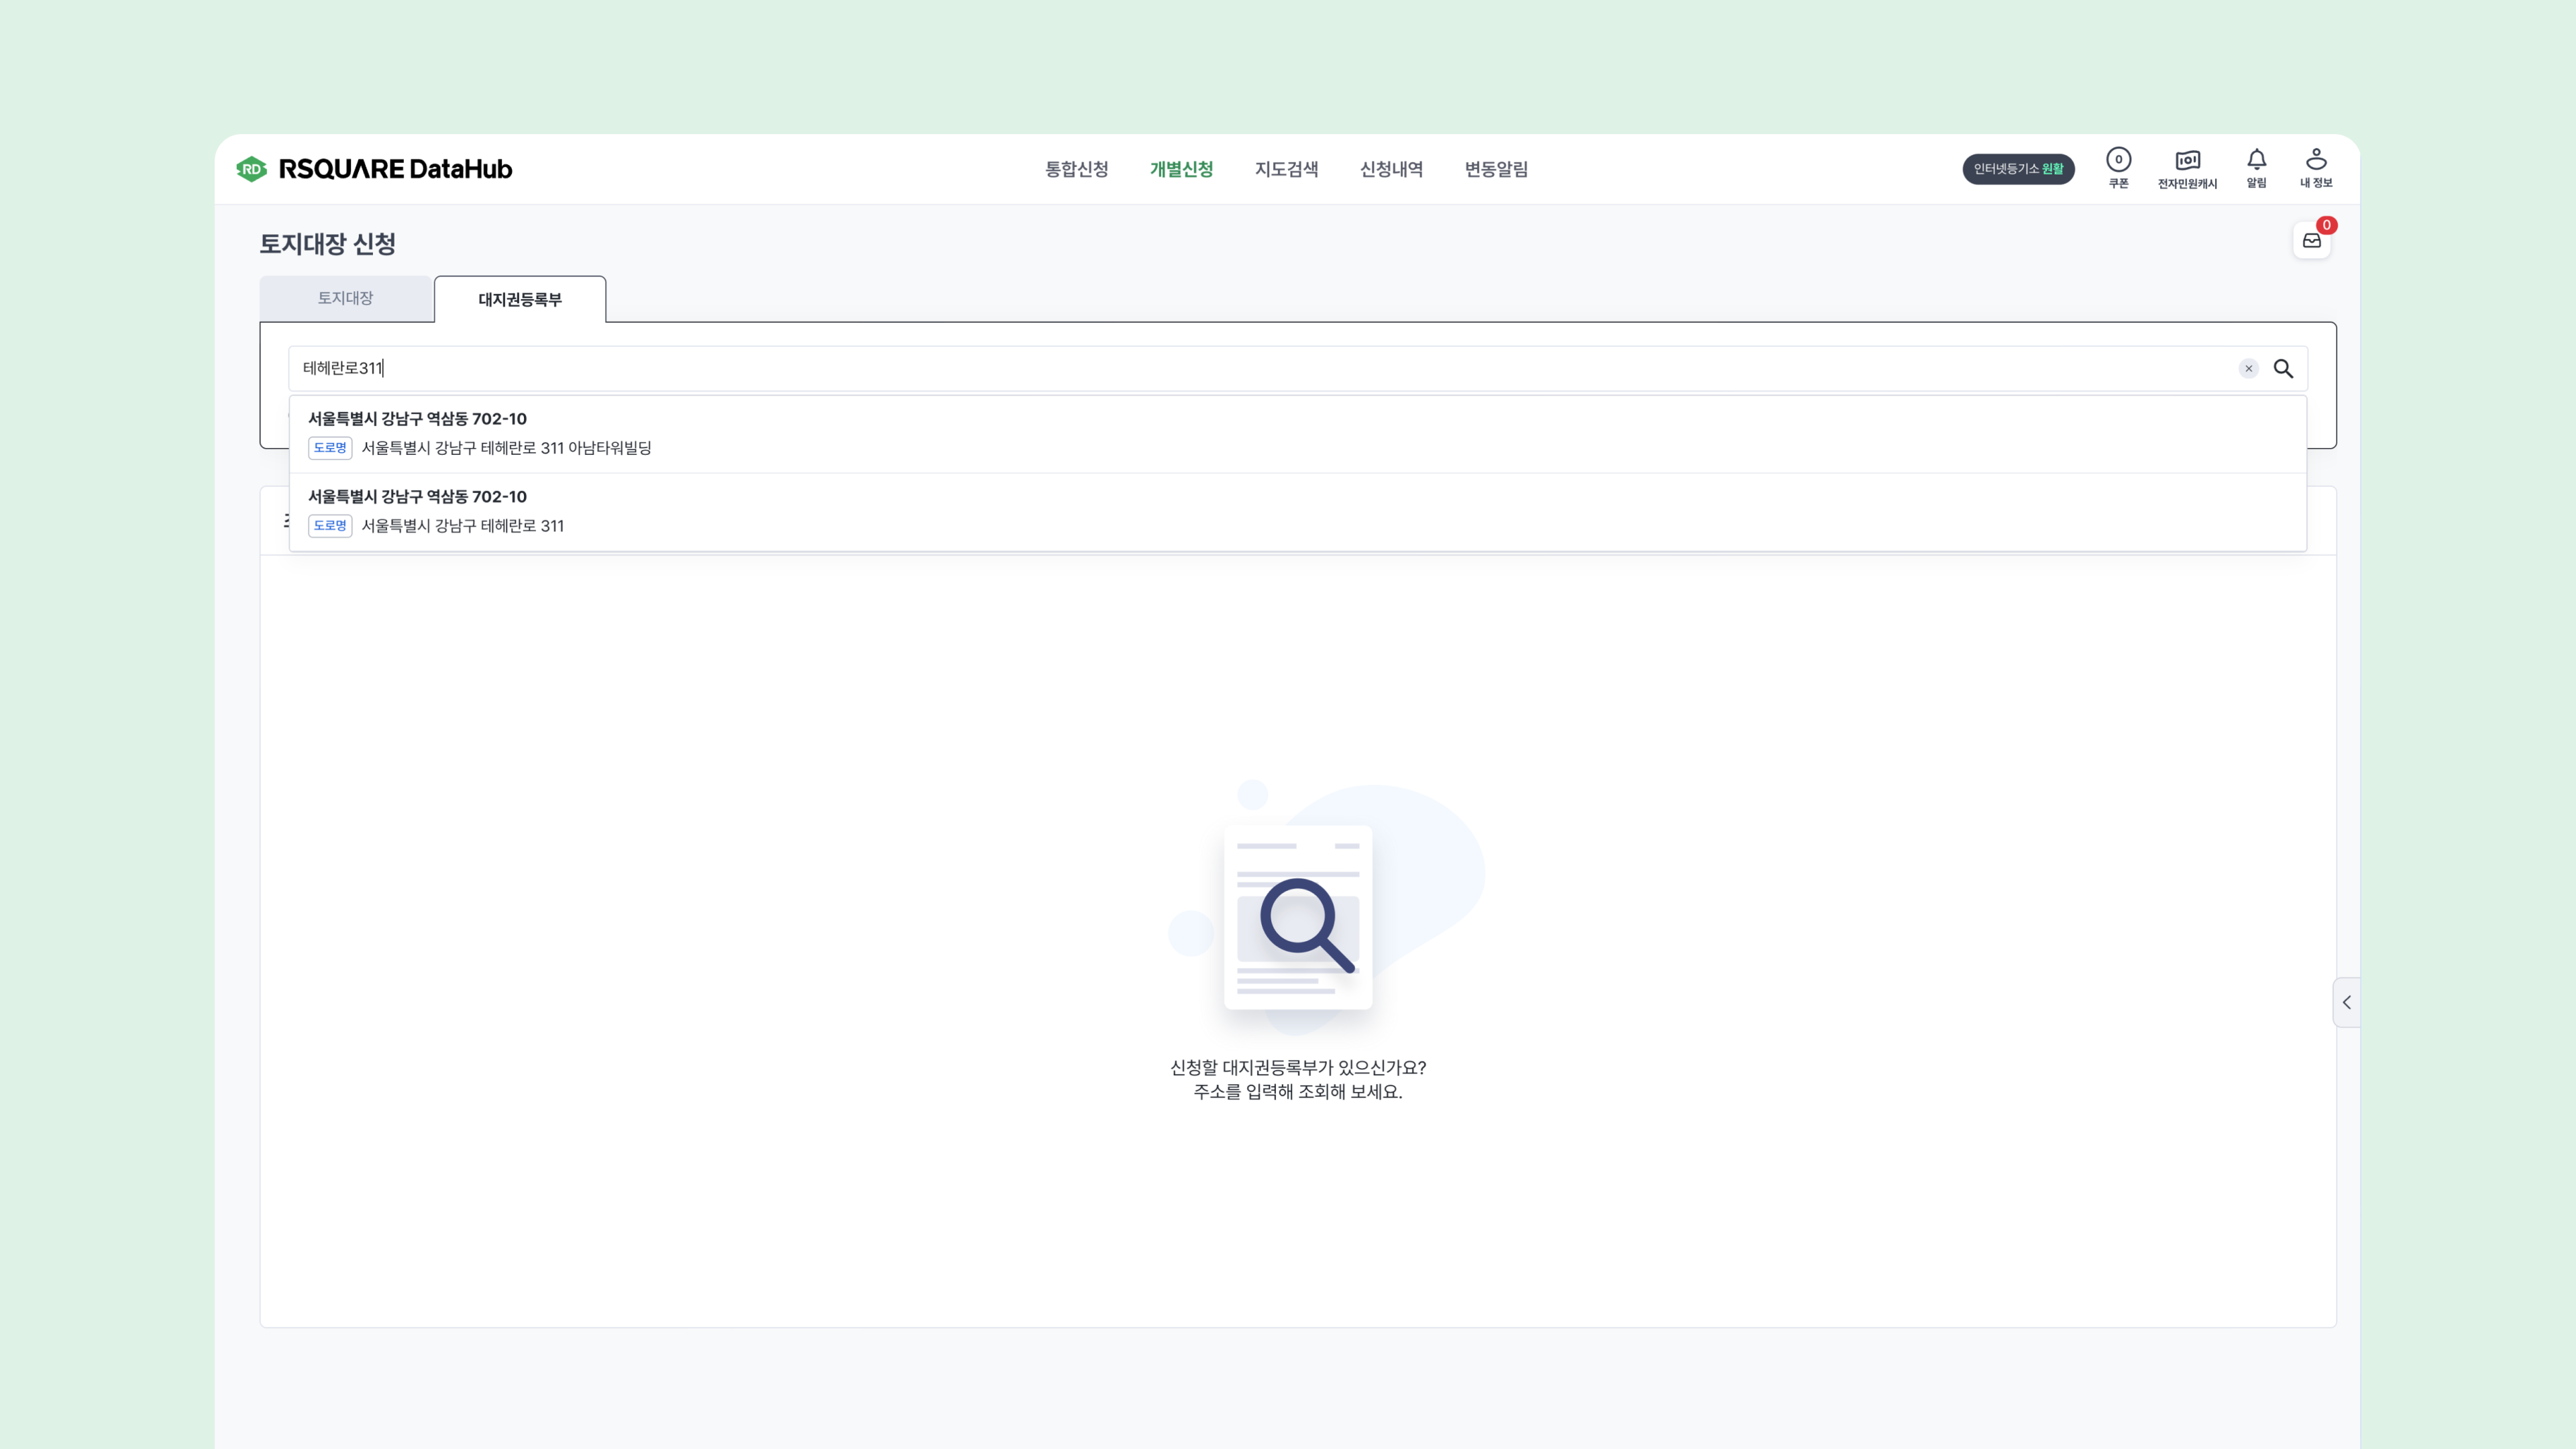Open the 통합신청 menu
2576x1449 pixels.
click(x=1076, y=169)
